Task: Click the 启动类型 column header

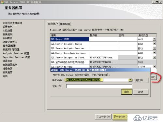Action: point(147,35)
